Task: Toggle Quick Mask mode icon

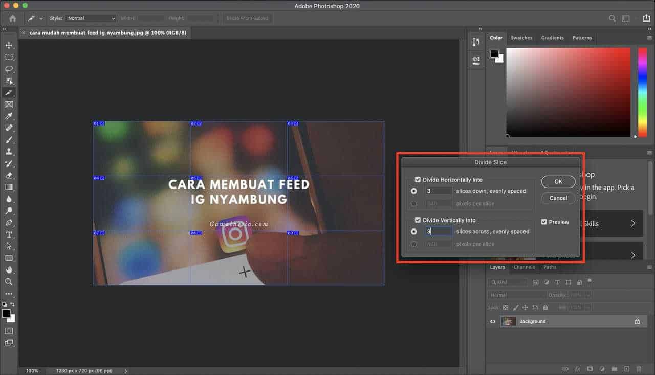Action: [x=9, y=331]
